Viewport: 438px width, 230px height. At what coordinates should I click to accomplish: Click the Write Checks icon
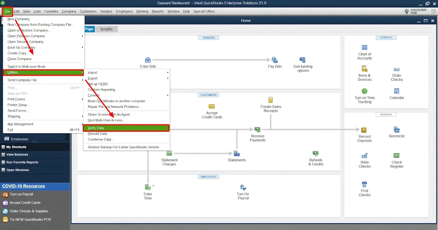364,156
